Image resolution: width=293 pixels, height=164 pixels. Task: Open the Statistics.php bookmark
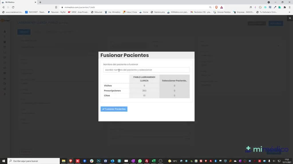[x=158, y=12]
